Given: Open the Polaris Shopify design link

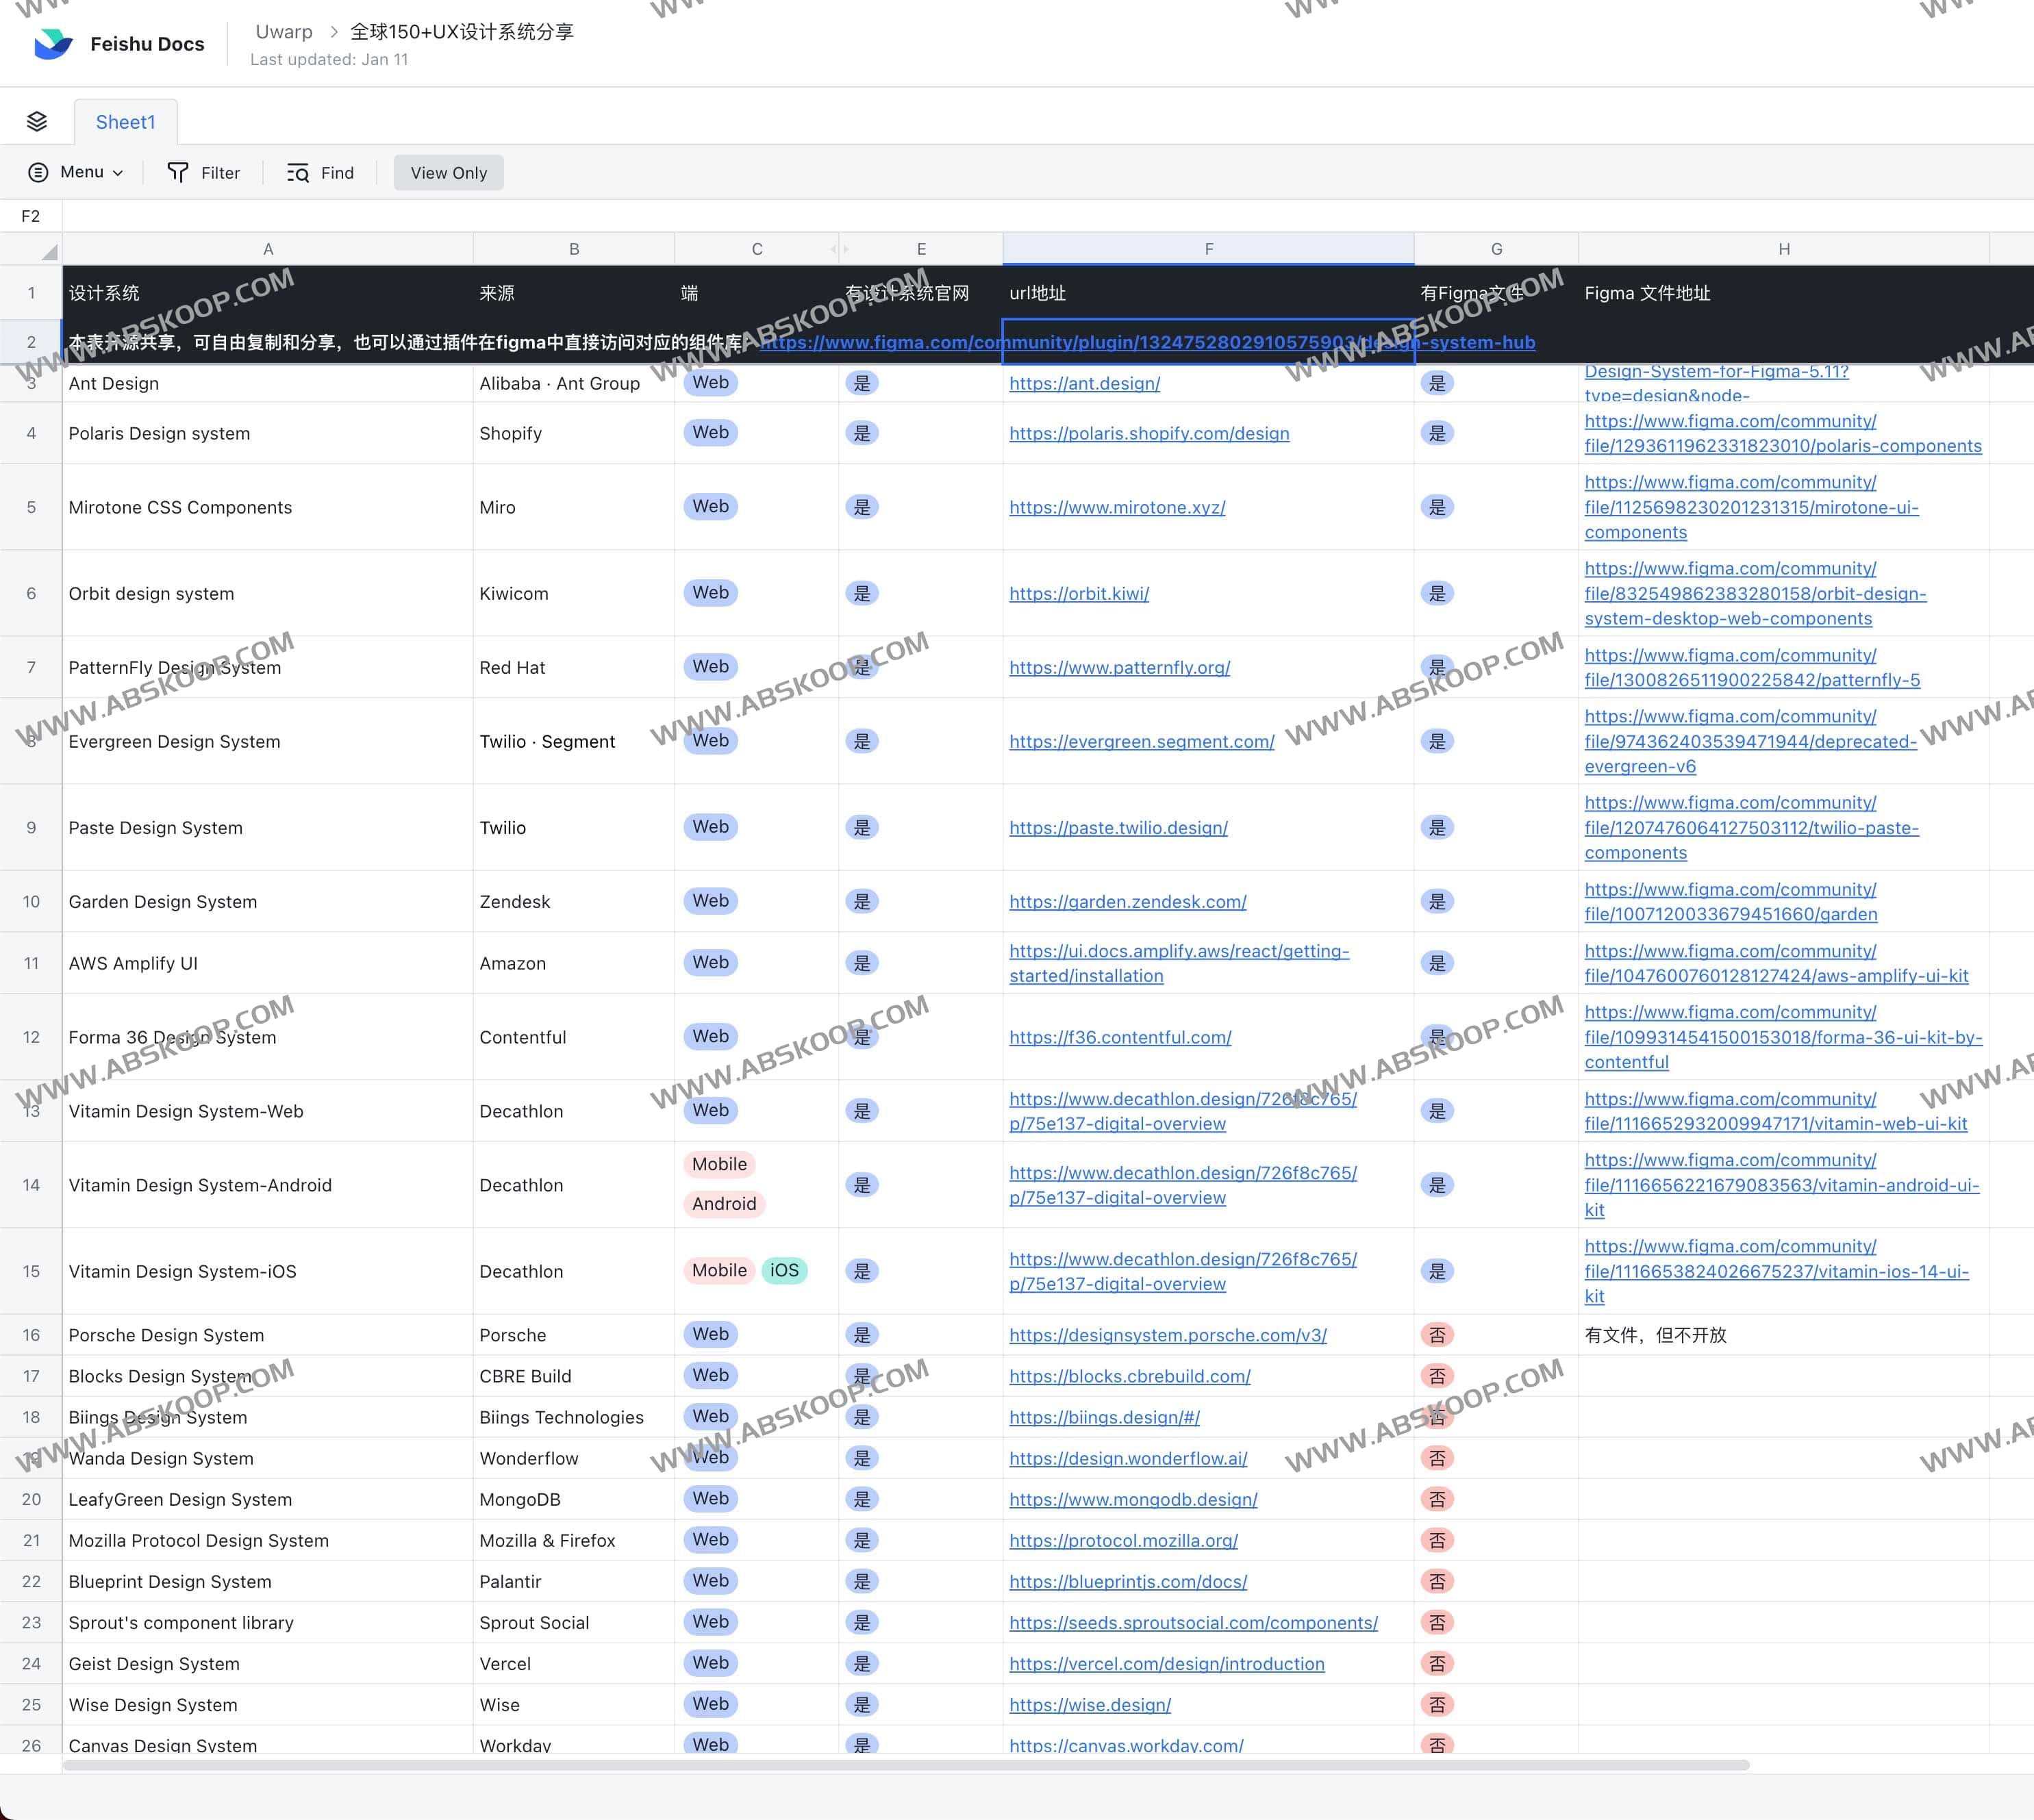Looking at the screenshot, I should click(x=1149, y=433).
